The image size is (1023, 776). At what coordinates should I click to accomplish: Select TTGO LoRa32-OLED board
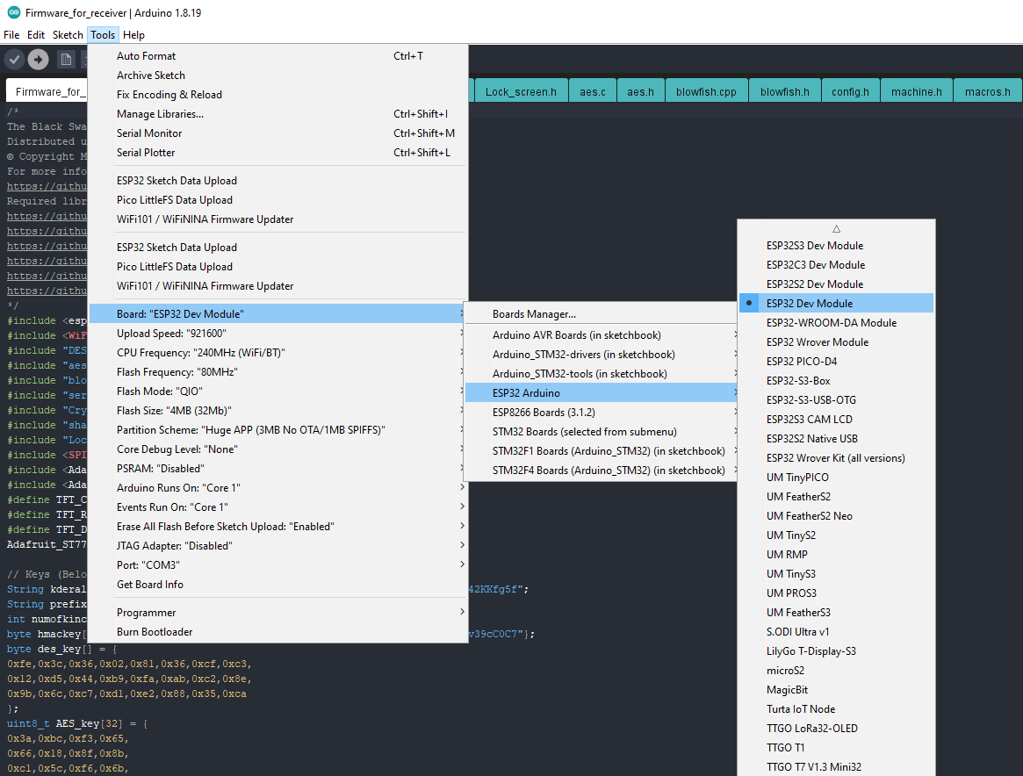(837, 729)
